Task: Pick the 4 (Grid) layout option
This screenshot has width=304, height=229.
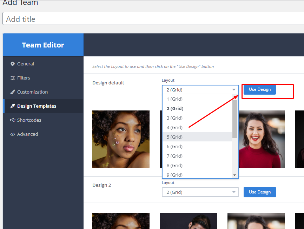Action: (197, 128)
